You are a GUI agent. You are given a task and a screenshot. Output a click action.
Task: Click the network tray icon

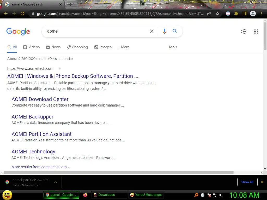(x=215, y=195)
